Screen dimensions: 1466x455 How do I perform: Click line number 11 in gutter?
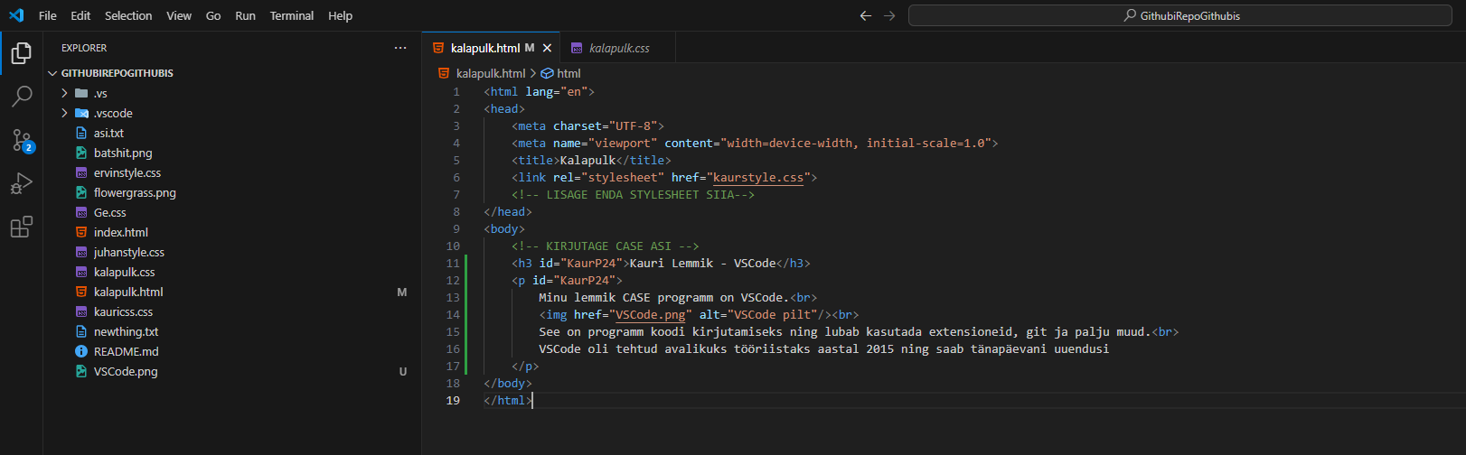[453, 264]
